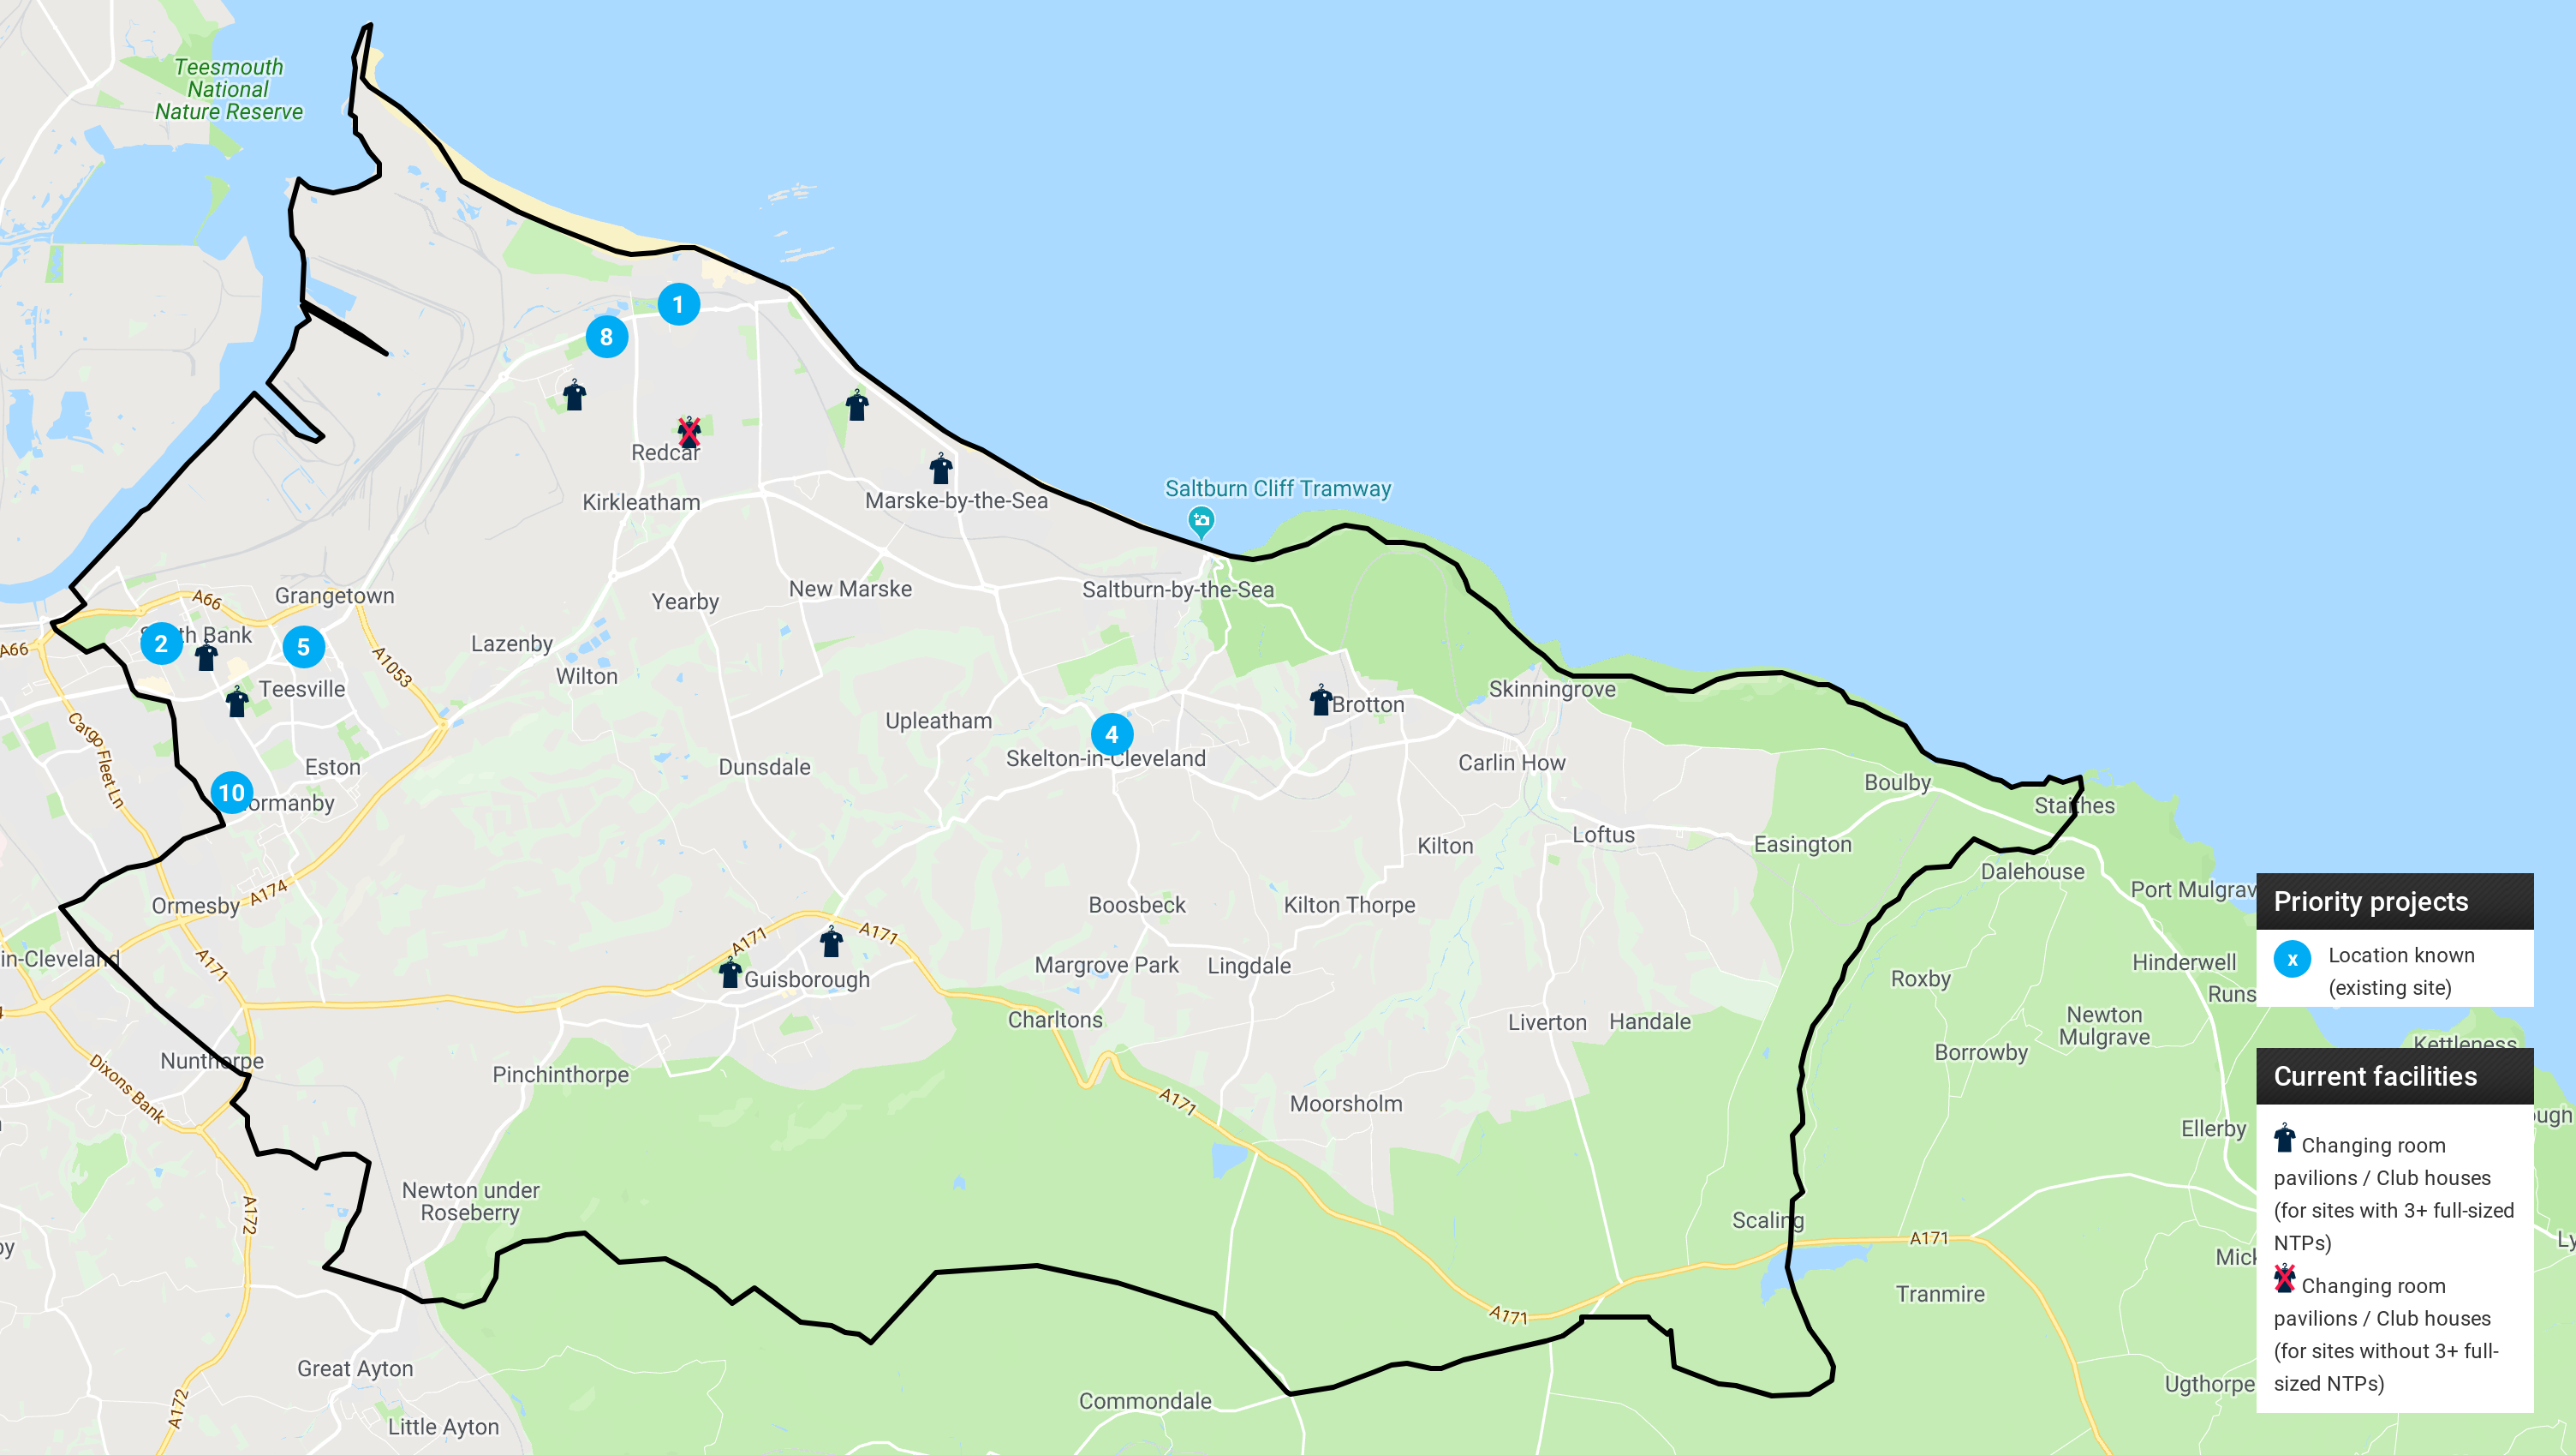This screenshot has height=1455, width=2576.
Task: Select the shirt icon left of Teesville
Action: tap(237, 702)
